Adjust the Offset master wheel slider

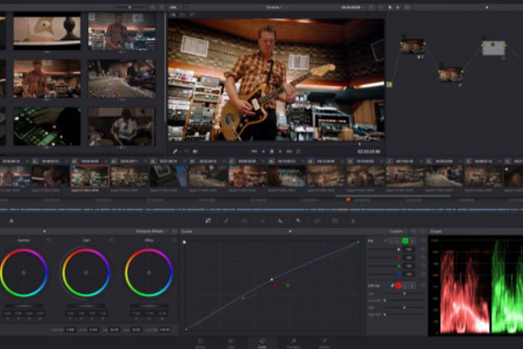(149, 305)
